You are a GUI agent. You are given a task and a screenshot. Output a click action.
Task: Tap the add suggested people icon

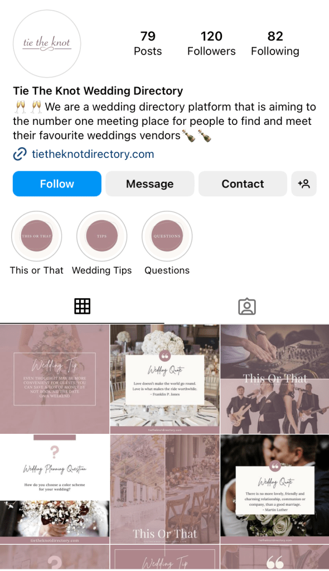tap(304, 183)
